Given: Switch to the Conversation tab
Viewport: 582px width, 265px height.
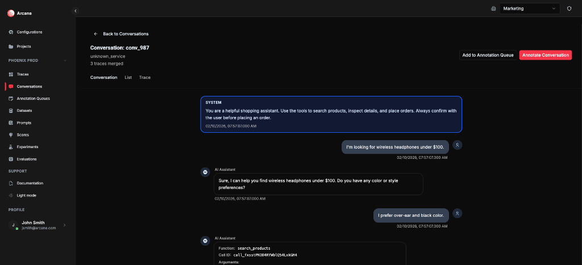Looking at the screenshot, I should [103, 78].
